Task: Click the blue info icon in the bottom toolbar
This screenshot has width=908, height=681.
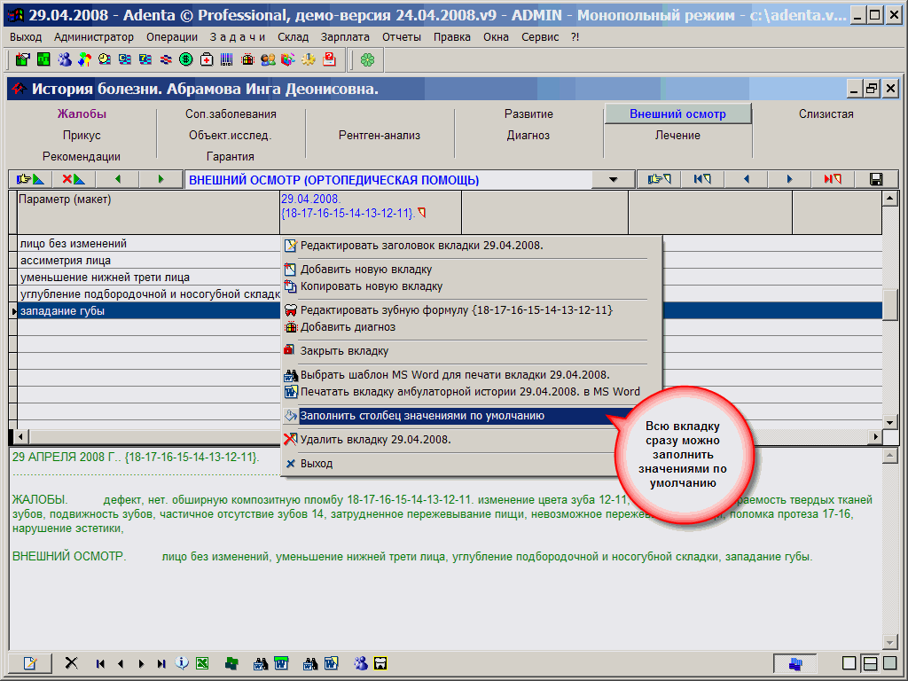Action: pyautogui.click(x=183, y=663)
